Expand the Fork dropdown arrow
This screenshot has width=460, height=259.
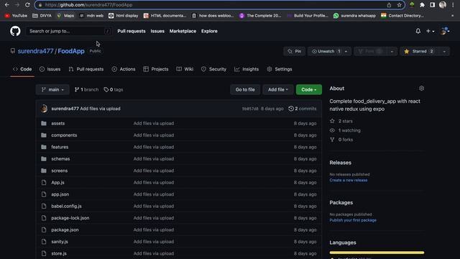tap(392, 51)
